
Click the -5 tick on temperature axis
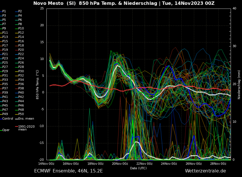pyautogui.click(x=42, y=110)
